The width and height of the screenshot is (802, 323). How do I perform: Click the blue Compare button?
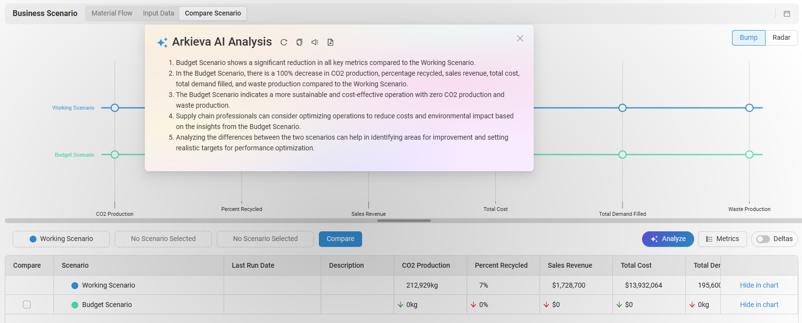coord(340,239)
